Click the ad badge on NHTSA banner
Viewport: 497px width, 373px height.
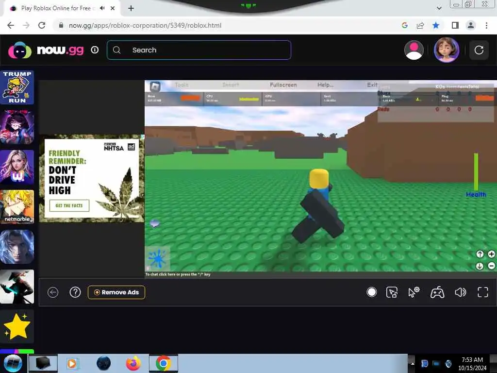pyautogui.click(x=131, y=147)
